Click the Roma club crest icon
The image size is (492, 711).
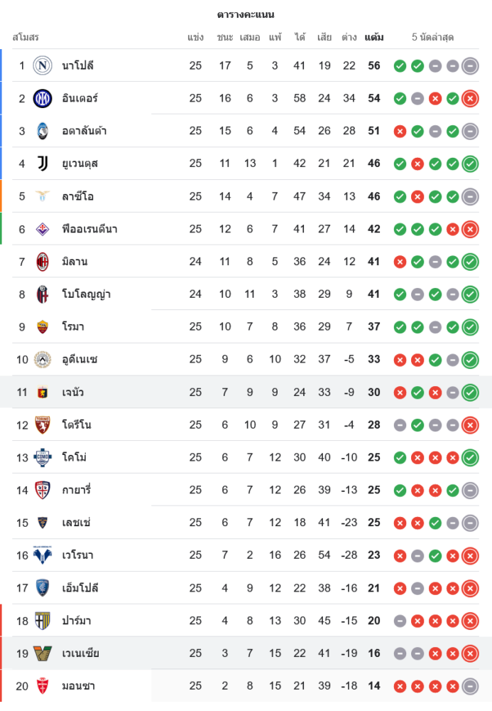click(x=43, y=327)
